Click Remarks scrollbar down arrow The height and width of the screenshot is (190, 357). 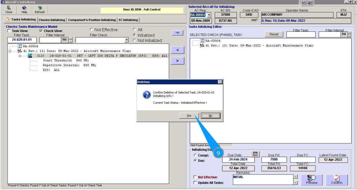[x=296, y=182]
